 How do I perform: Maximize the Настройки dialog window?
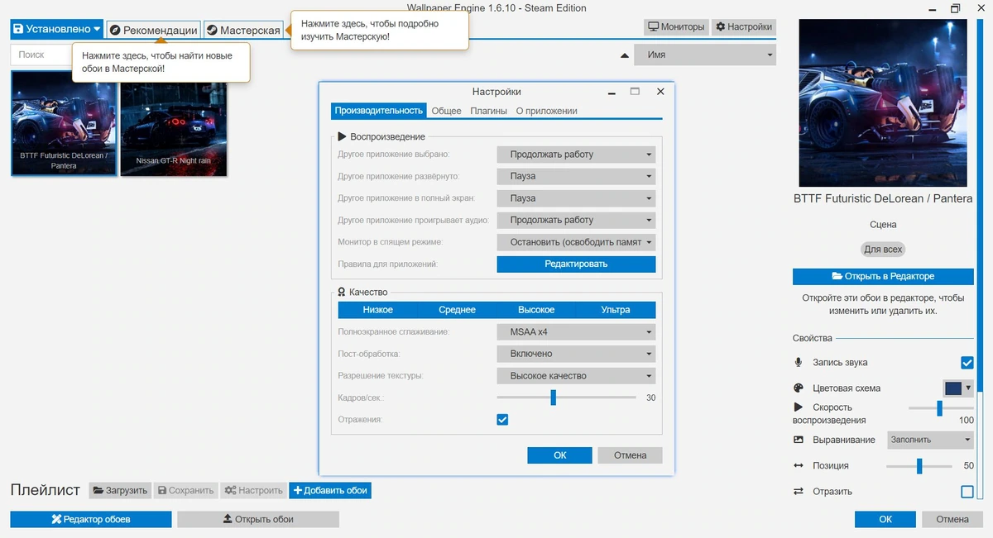pyautogui.click(x=635, y=92)
